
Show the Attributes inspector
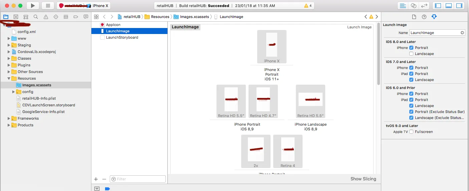434,17
